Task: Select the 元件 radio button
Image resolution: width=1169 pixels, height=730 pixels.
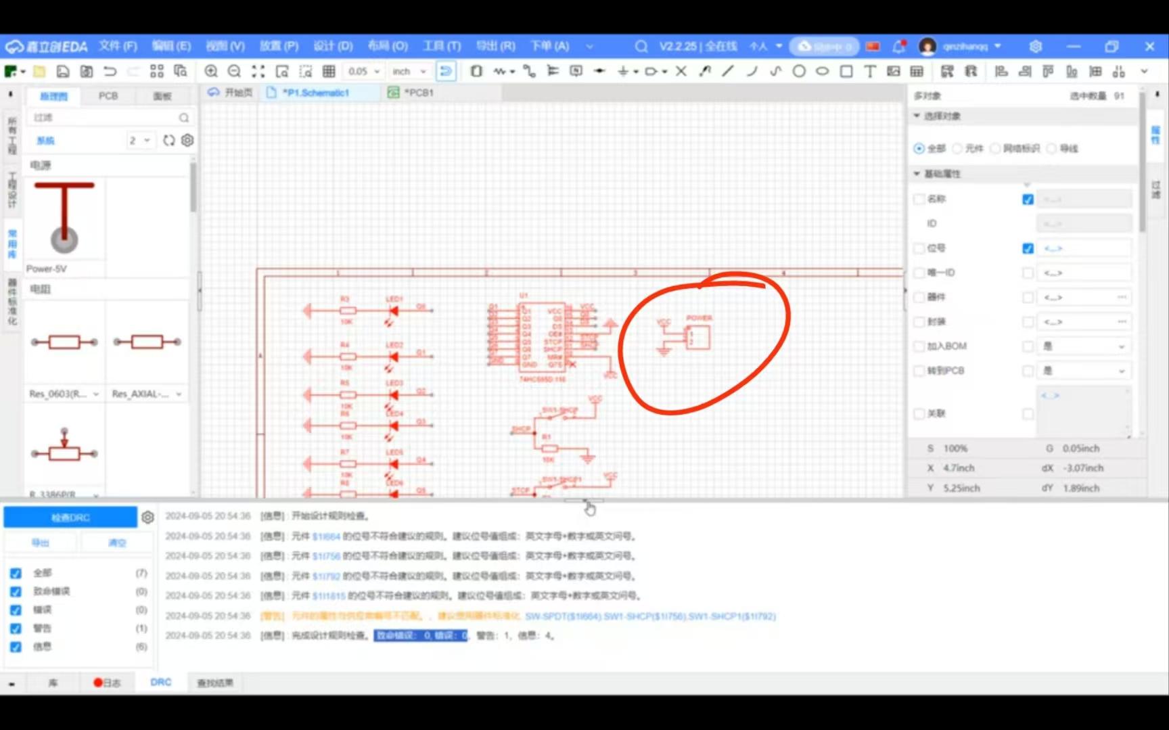Action: pos(957,148)
